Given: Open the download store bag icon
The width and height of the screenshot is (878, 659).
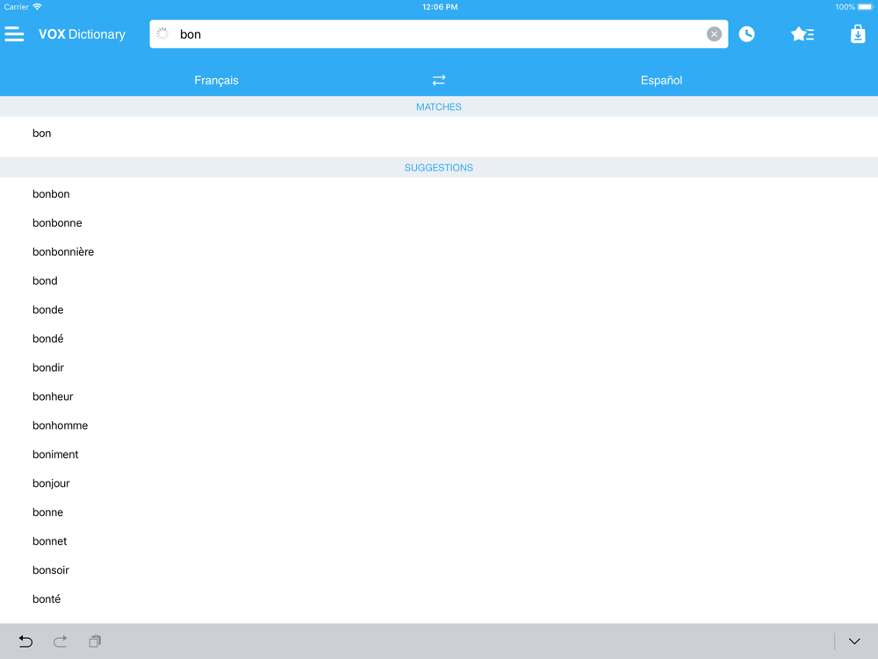Looking at the screenshot, I should coord(858,34).
